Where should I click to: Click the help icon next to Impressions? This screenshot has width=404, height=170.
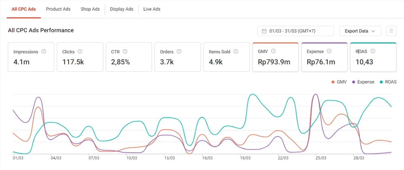(x=44, y=52)
